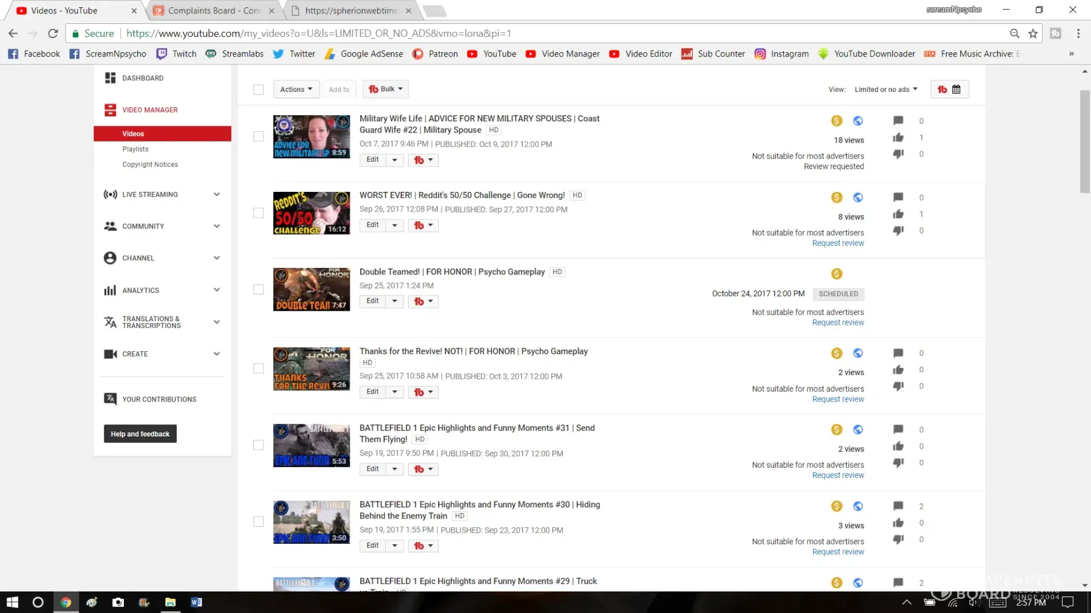Check the box for Double Teamed video

click(258, 289)
